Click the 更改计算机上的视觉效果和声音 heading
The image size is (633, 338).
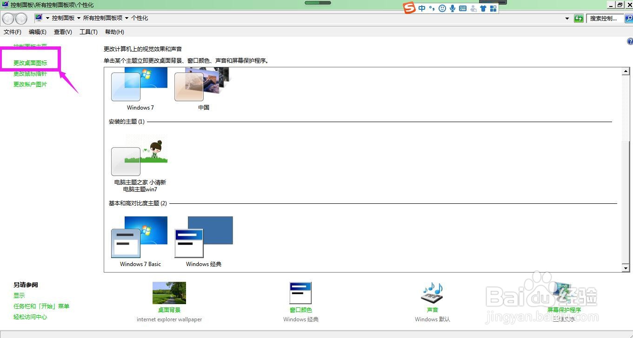pos(143,49)
